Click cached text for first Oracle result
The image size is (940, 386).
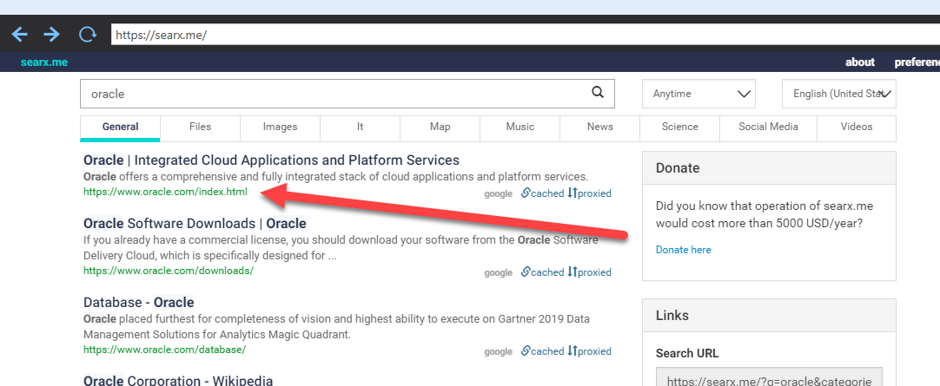(547, 193)
